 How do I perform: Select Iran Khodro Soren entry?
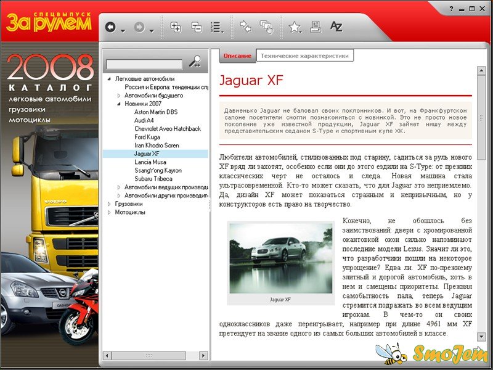click(x=157, y=146)
